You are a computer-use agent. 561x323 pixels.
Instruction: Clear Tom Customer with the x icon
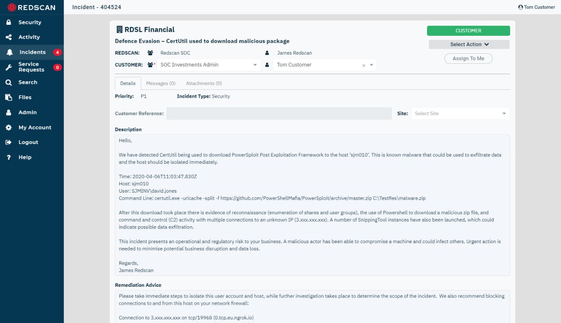(x=364, y=66)
